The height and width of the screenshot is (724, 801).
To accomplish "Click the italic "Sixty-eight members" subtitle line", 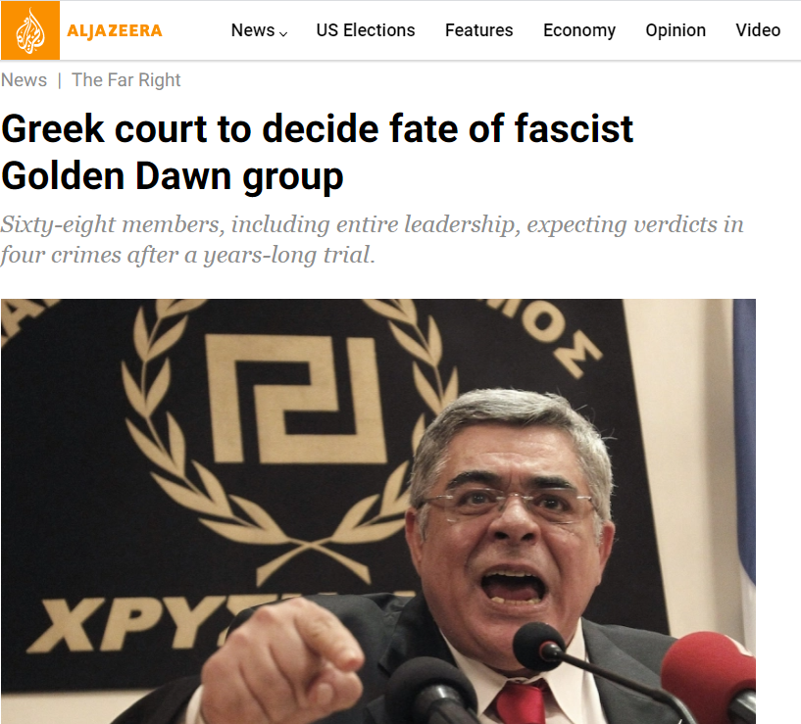I will pyautogui.click(x=372, y=225).
